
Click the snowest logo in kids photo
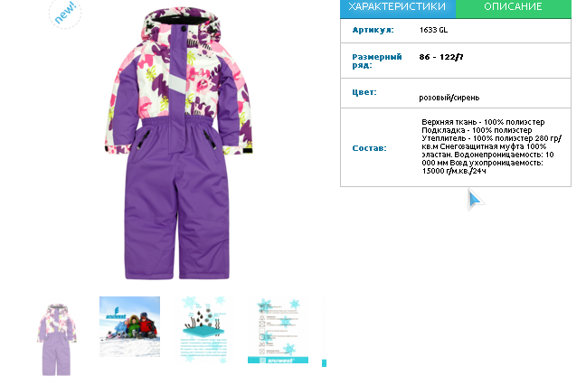pyautogui.click(x=116, y=313)
